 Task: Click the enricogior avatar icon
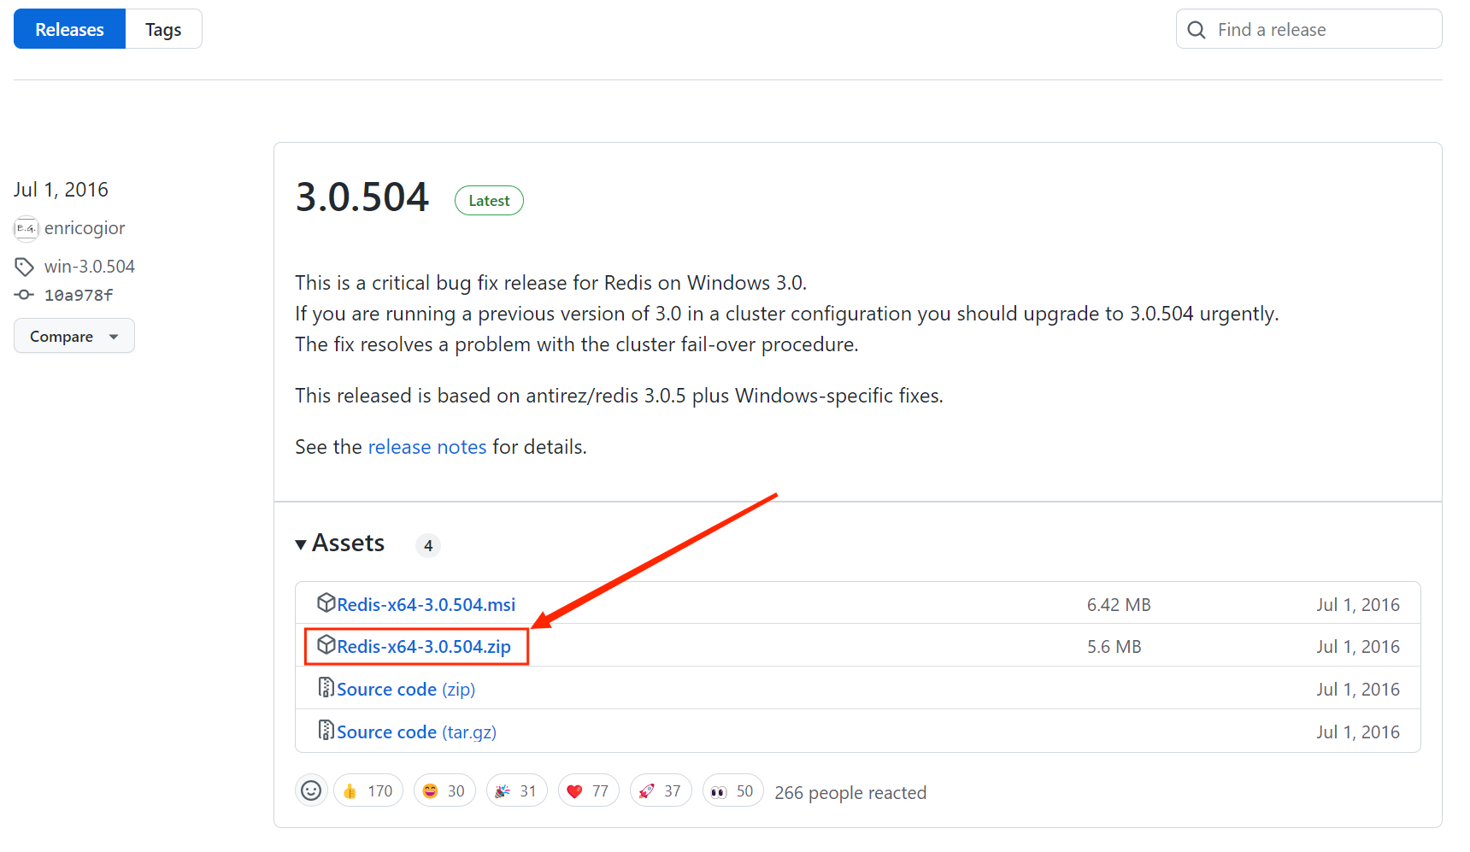(x=26, y=228)
